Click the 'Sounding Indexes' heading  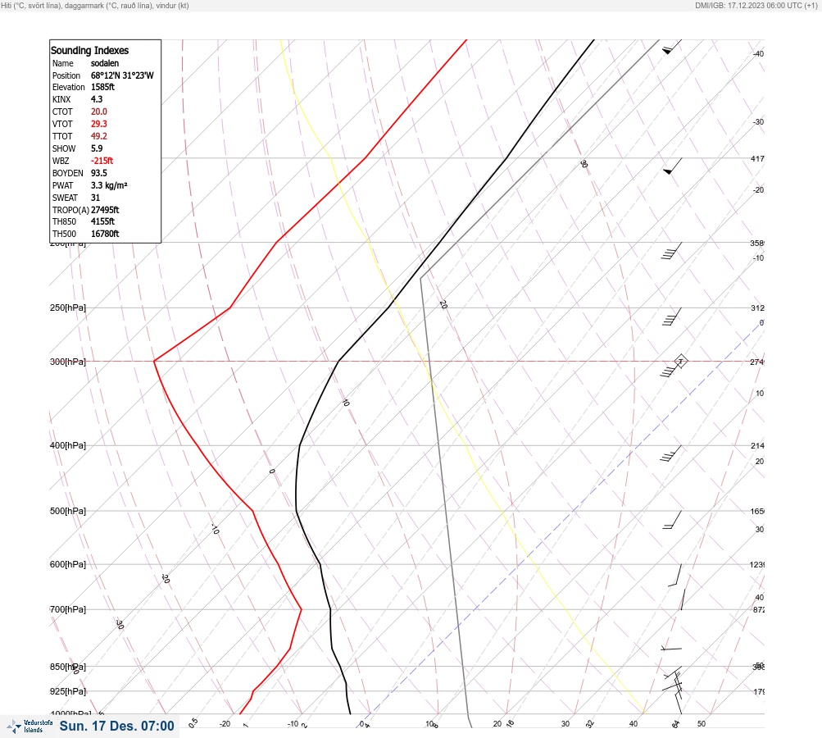[89, 50]
